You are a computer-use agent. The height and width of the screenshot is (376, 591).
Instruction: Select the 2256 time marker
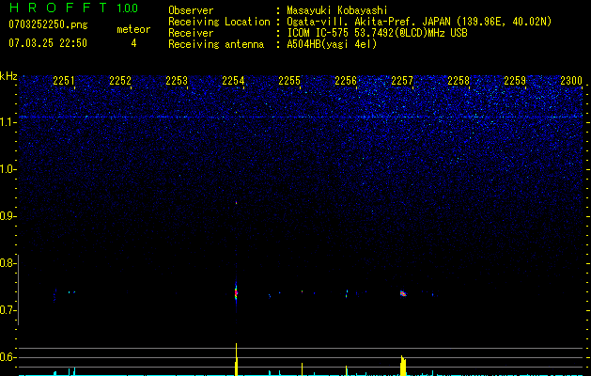(346, 82)
